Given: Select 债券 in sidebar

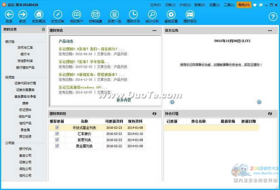Looking at the screenshot, I should pyautogui.click(x=25, y=103).
